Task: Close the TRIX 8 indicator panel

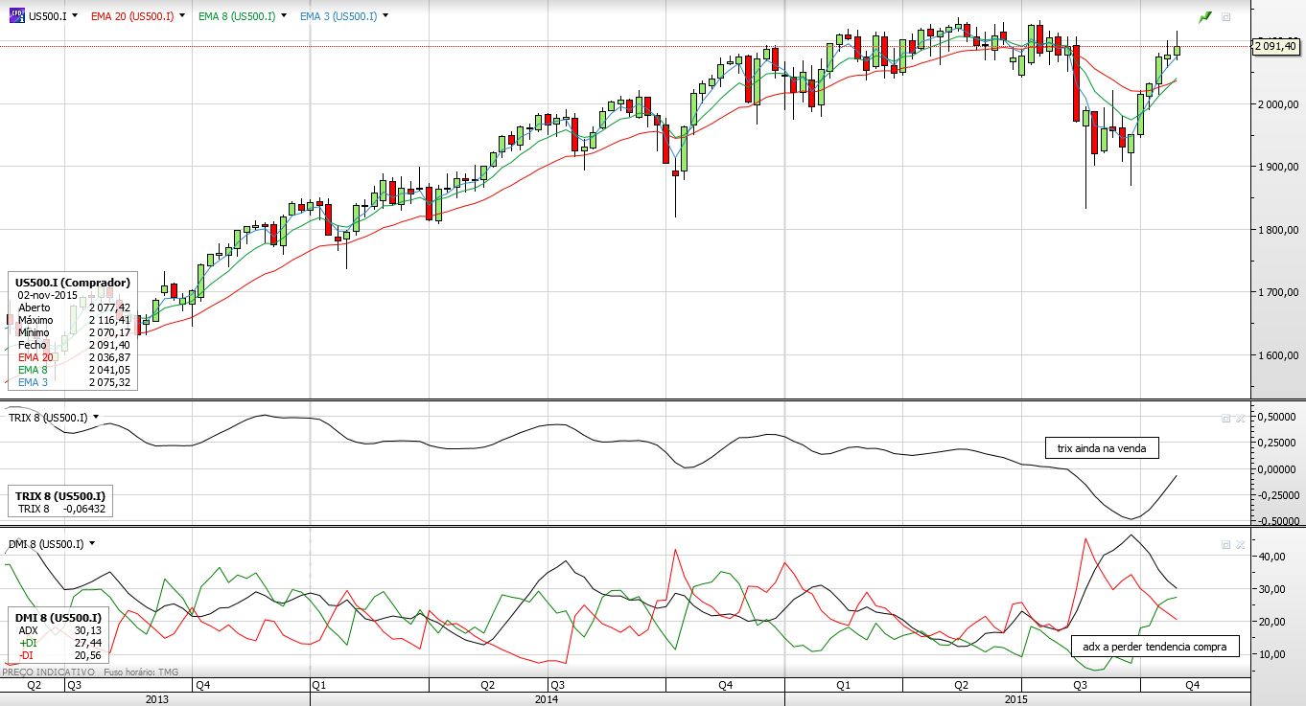Action: 1239,419
